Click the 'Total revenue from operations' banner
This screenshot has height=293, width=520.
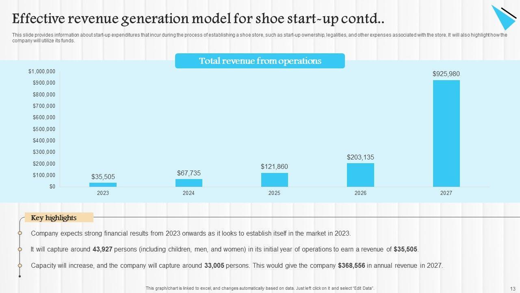point(260,61)
